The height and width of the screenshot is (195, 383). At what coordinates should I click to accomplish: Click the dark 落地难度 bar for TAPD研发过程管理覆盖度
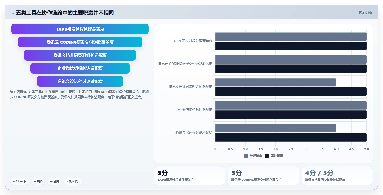tap(291, 46)
